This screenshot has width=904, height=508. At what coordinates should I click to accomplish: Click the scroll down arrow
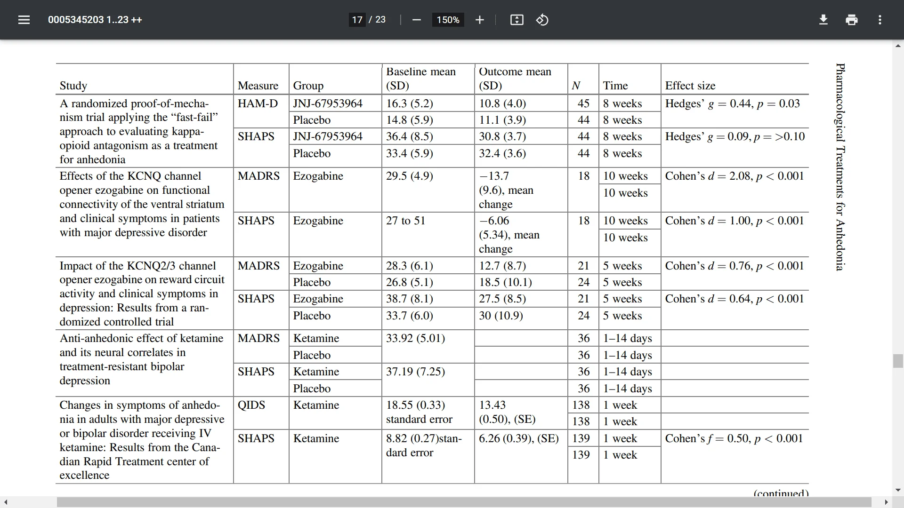click(x=898, y=490)
